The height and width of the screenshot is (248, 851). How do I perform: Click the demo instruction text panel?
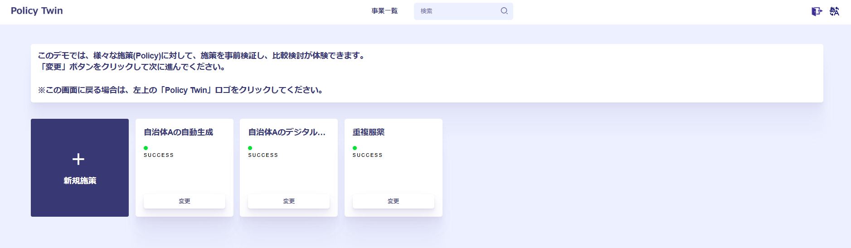(427, 73)
